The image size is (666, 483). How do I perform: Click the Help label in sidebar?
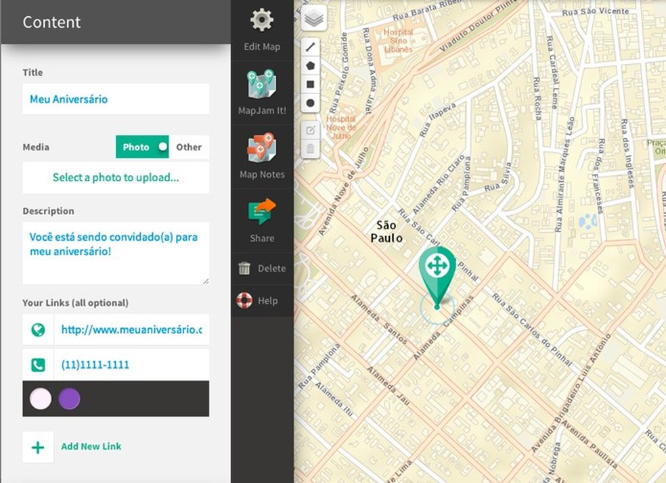pos(267,301)
